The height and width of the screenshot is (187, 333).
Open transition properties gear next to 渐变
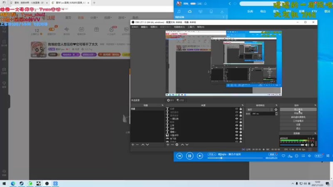click(276, 110)
